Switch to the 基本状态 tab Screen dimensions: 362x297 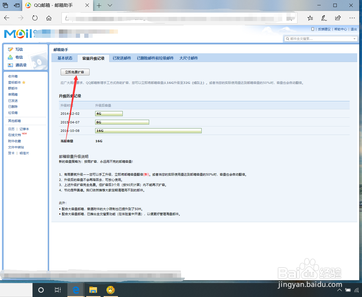pos(65,58)
